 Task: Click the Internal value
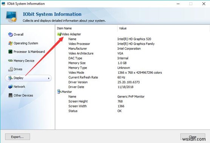(123, 58)
